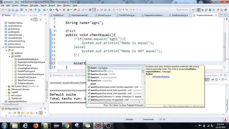Viewport: 229px width, 129px height.
Task: Click the Save toolbar icon
Action: [x=9, y=10]
